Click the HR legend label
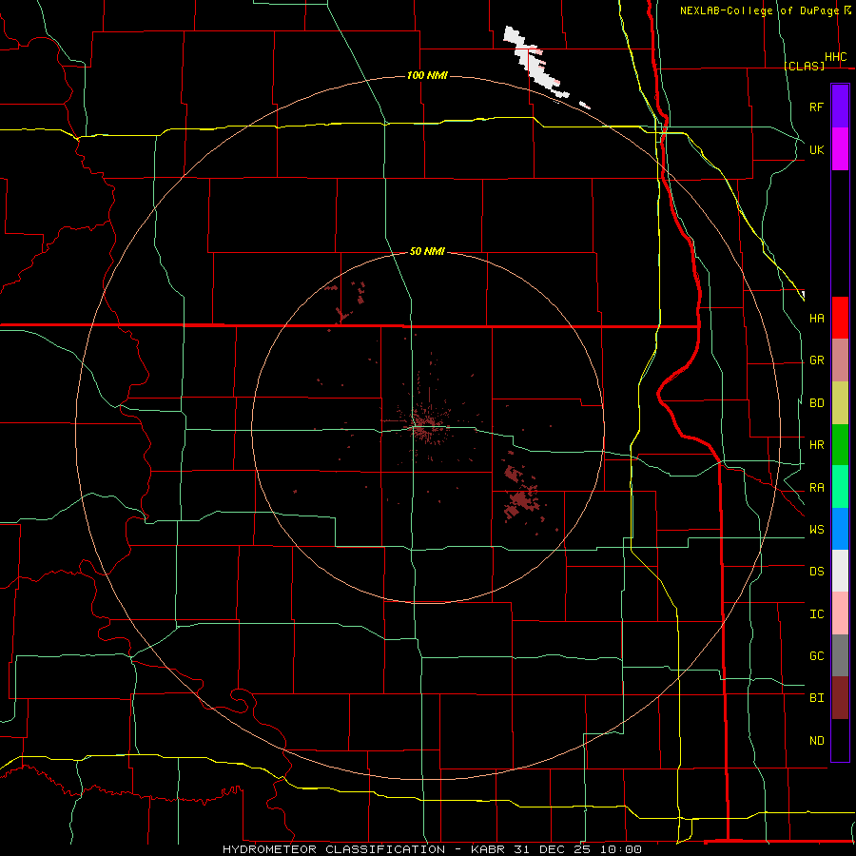856x856 pixels. click(816, 445)
